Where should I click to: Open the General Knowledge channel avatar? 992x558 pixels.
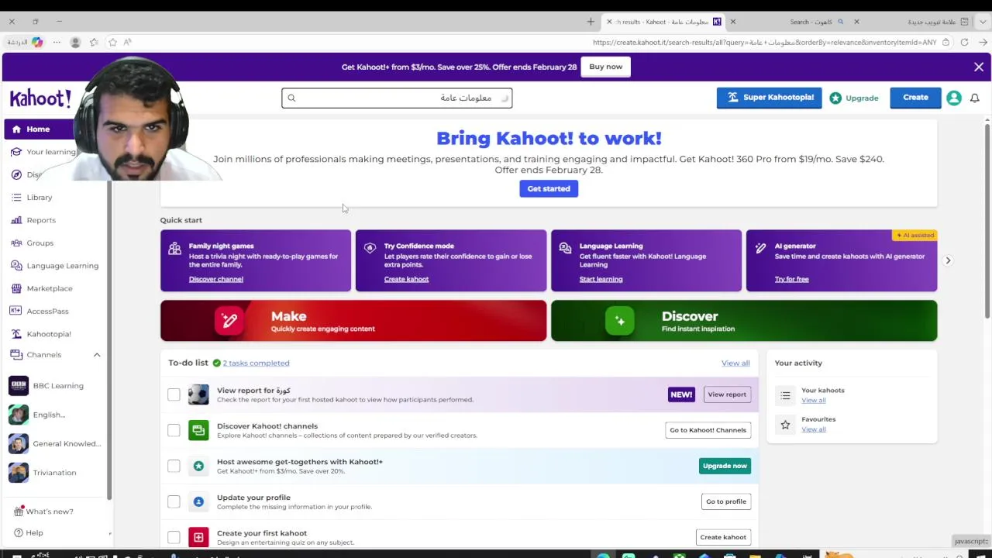(x=19, y=444)
